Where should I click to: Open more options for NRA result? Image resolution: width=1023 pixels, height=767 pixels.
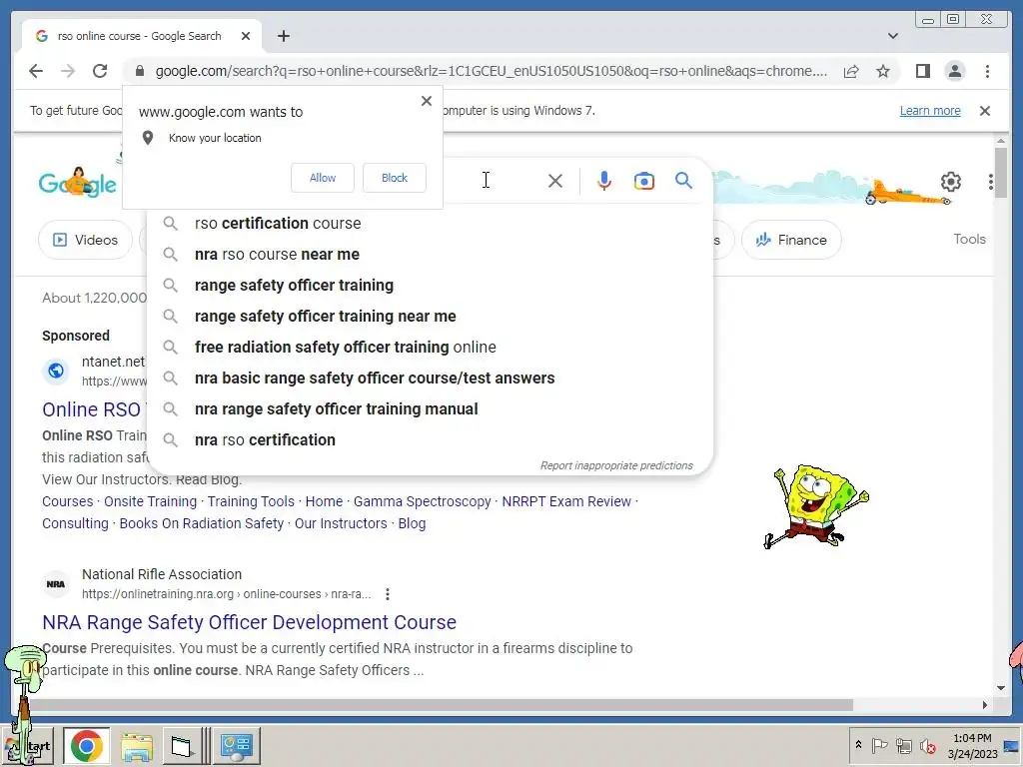[388, 594]
